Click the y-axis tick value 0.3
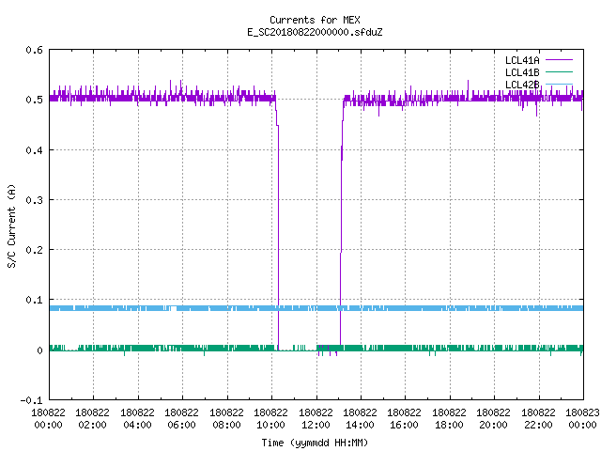This screenshot has width=601, height=451. point(34,200)
